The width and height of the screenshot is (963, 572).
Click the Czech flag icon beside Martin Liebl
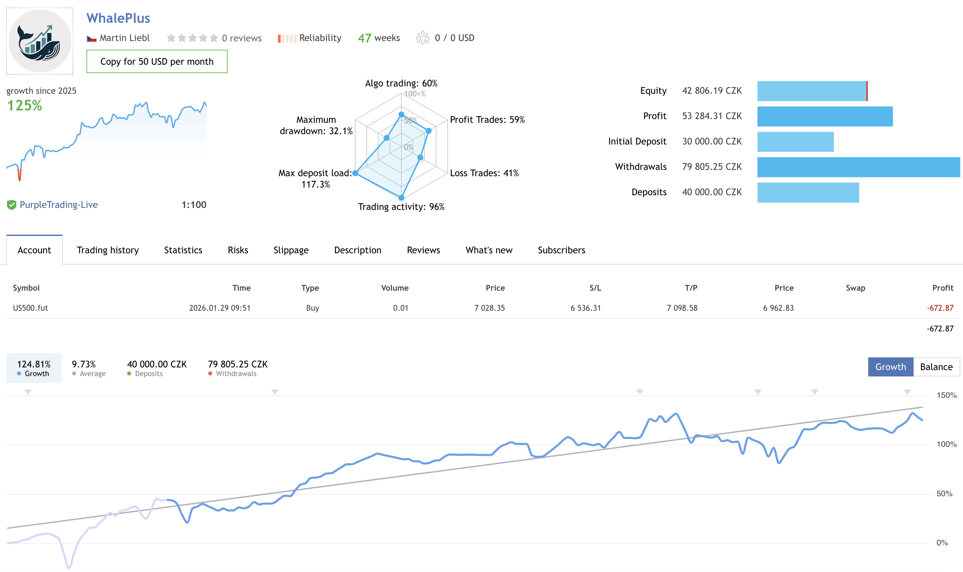click(92, 38)
